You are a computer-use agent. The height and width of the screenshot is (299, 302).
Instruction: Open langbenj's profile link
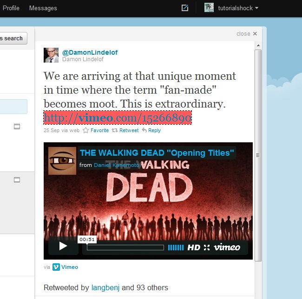(105, 288)
